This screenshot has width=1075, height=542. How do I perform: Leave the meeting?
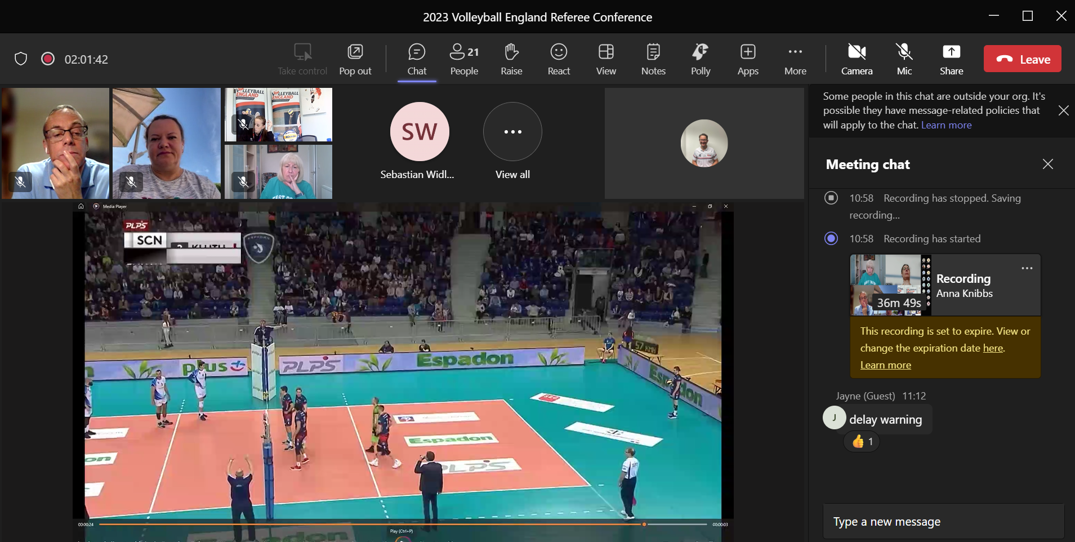click(x=1022, y=59)
